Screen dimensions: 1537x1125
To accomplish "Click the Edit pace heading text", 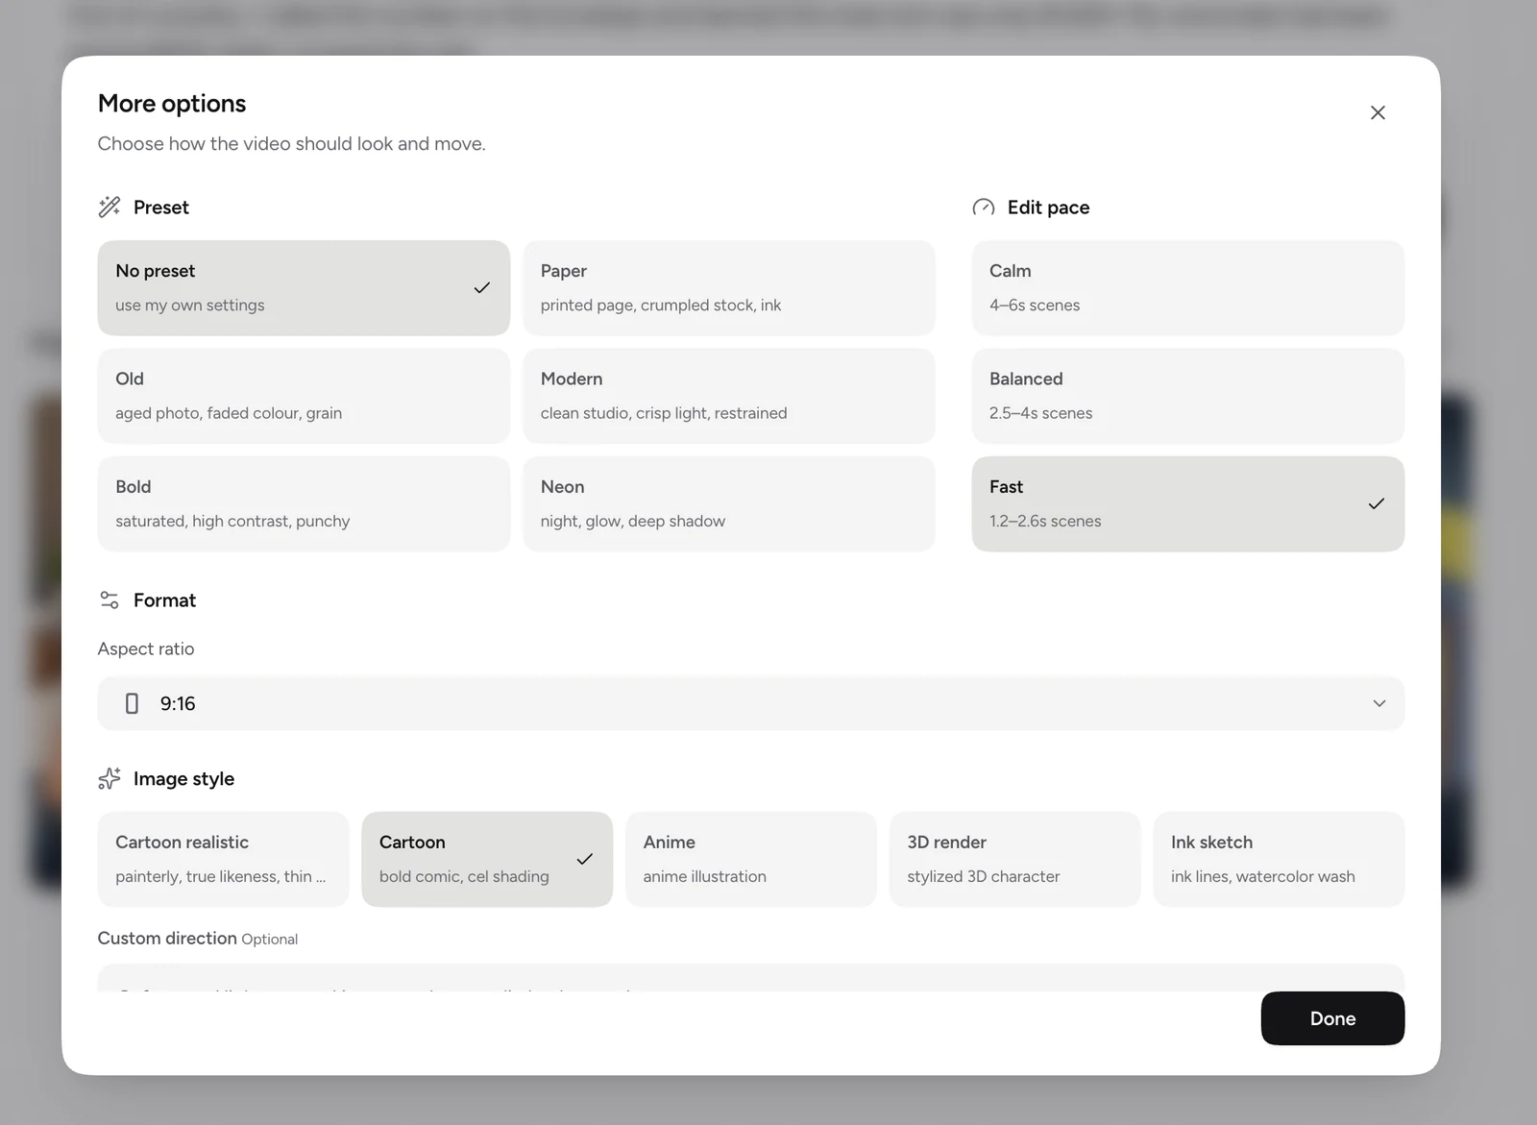I will (1048, 208).
